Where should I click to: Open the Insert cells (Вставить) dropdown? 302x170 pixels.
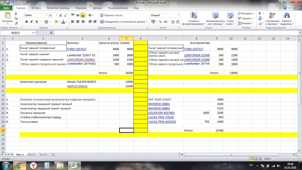pyautogui.click(x=246, y=14)
